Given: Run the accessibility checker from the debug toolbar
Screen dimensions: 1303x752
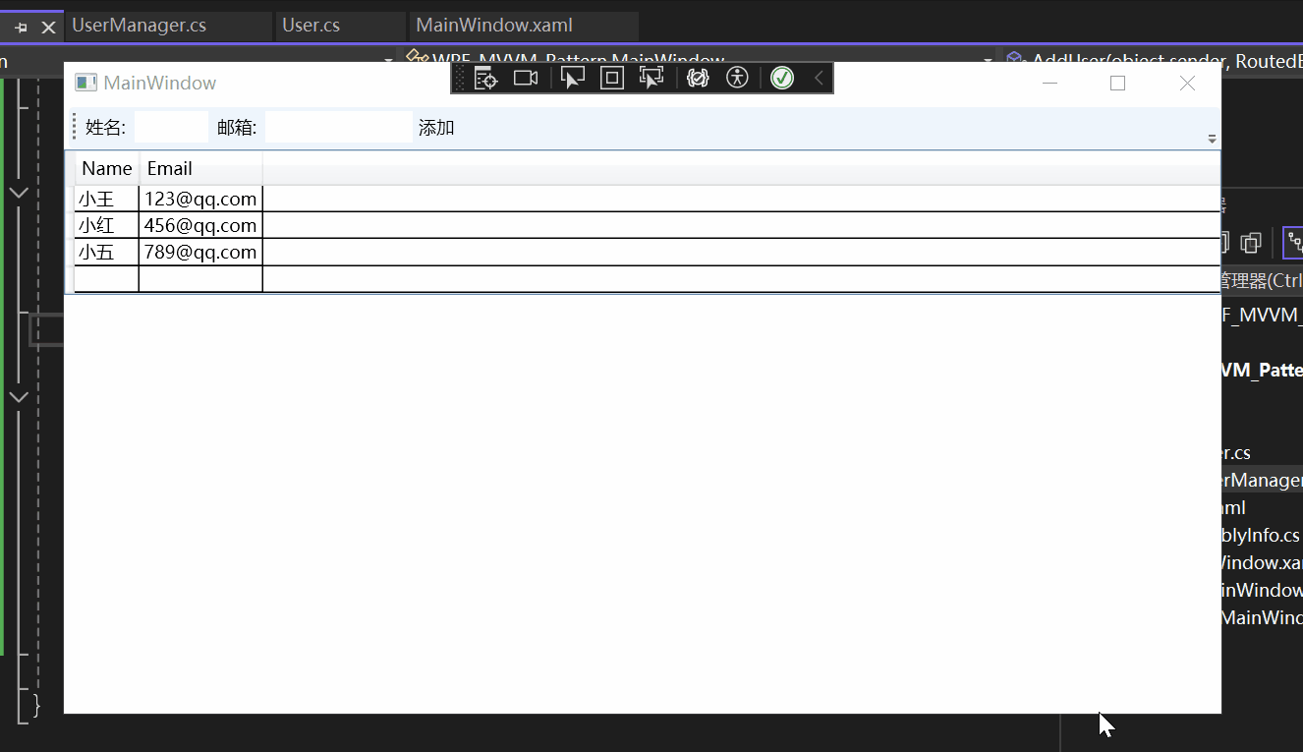Looking at the screenshot, I should (737, 77).
